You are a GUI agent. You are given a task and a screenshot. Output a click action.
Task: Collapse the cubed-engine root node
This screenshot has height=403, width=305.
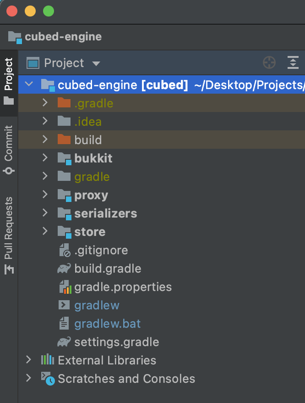[x=29, y=84]
